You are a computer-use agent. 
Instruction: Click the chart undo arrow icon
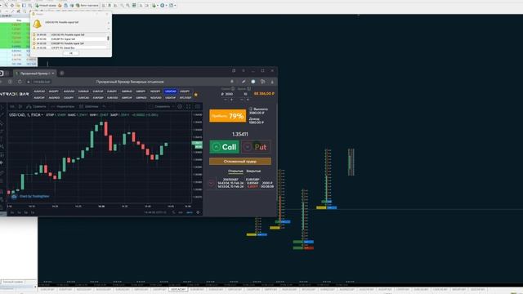[x=104, y=107]
